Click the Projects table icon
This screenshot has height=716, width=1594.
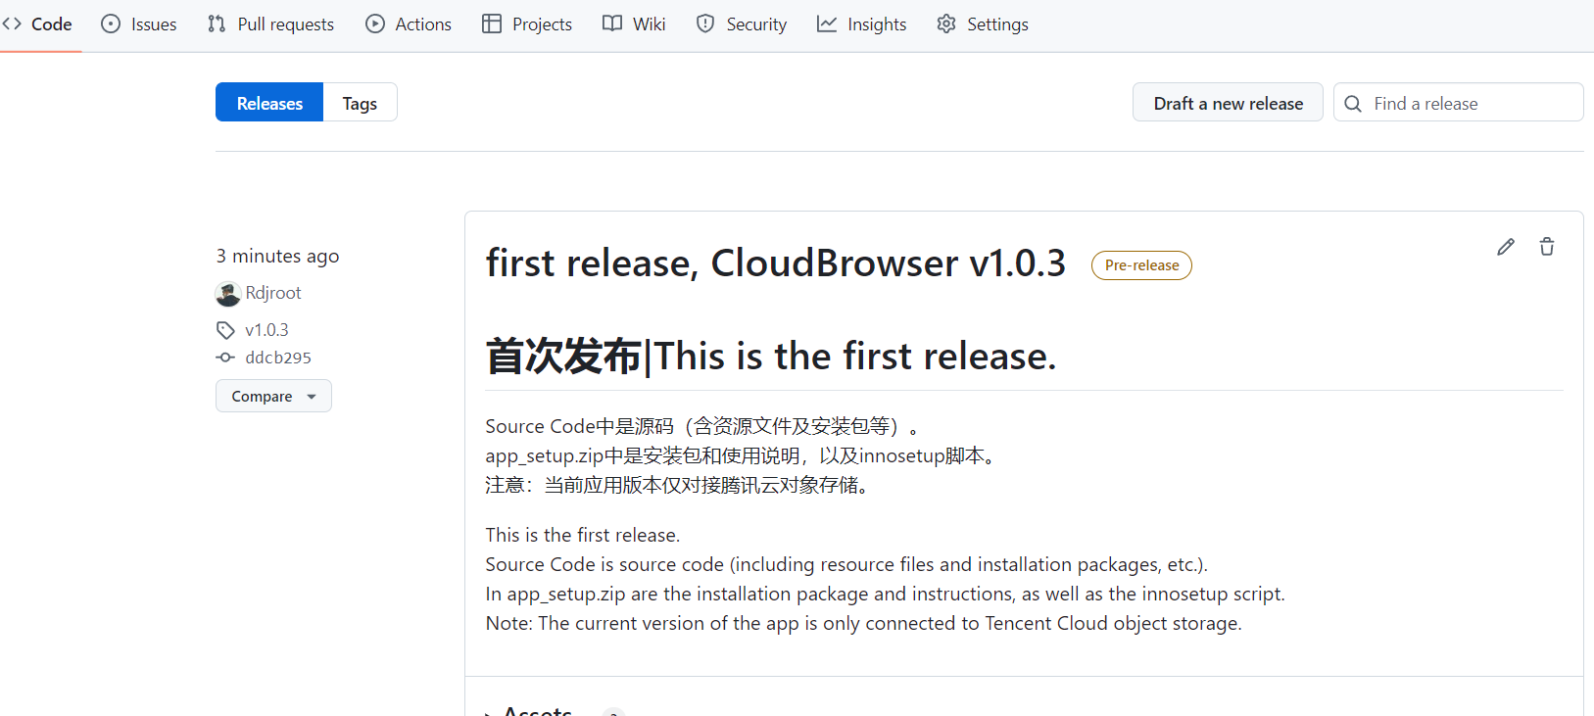pos(492,24)
